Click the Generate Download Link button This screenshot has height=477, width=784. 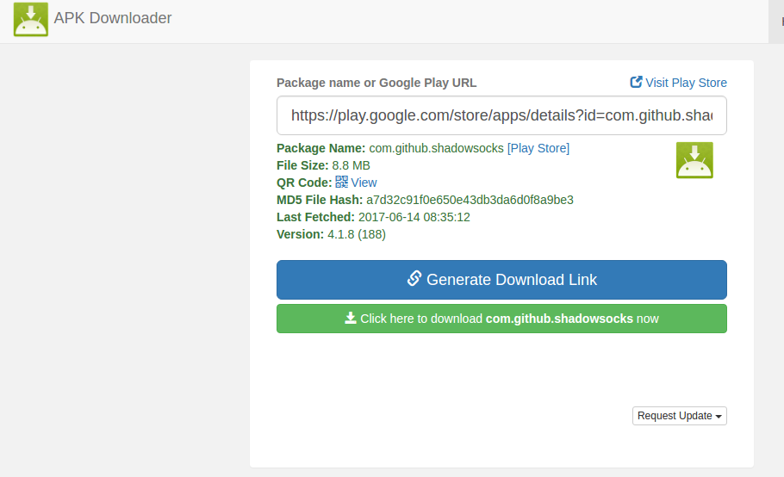pos(501,280)
